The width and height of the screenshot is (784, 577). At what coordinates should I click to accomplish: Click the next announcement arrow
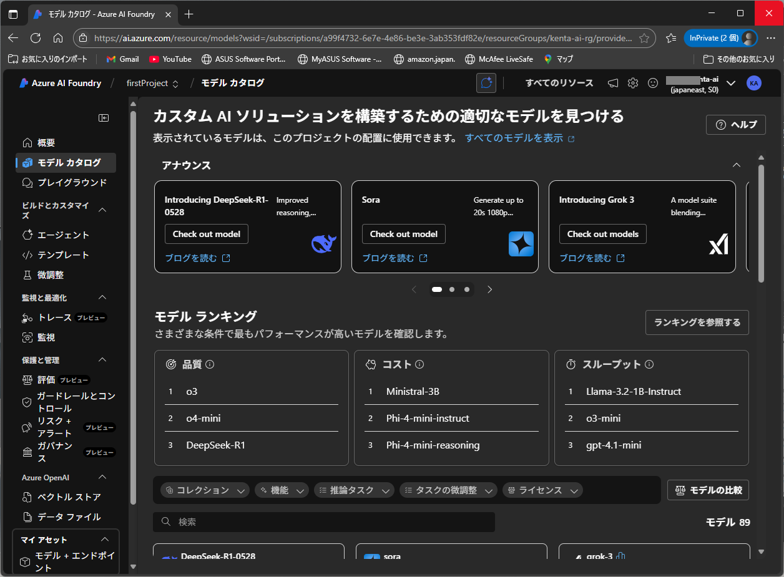[x=490, y=289]
